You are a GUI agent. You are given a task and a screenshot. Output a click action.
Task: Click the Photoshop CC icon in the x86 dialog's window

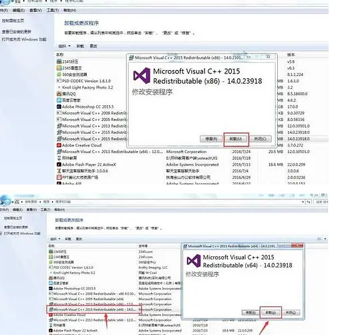pos(59,106)
